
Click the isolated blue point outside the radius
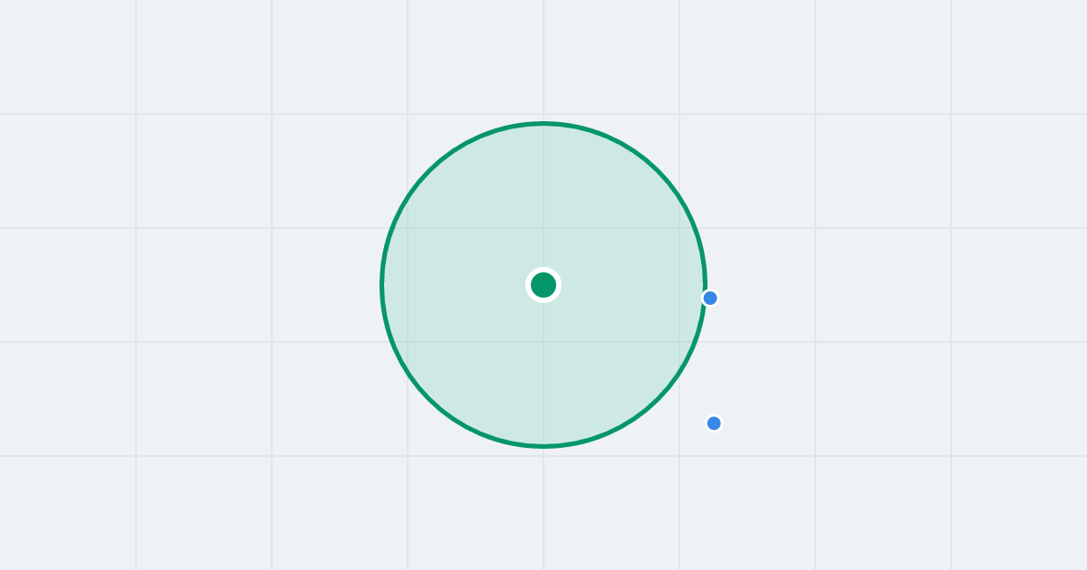[714, 423]
